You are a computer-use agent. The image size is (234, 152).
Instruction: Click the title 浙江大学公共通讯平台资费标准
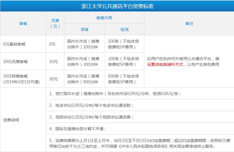click(117, 6)
